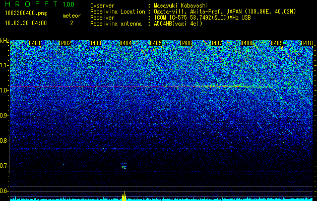Click the 0405 time marker

pos(156,43)
